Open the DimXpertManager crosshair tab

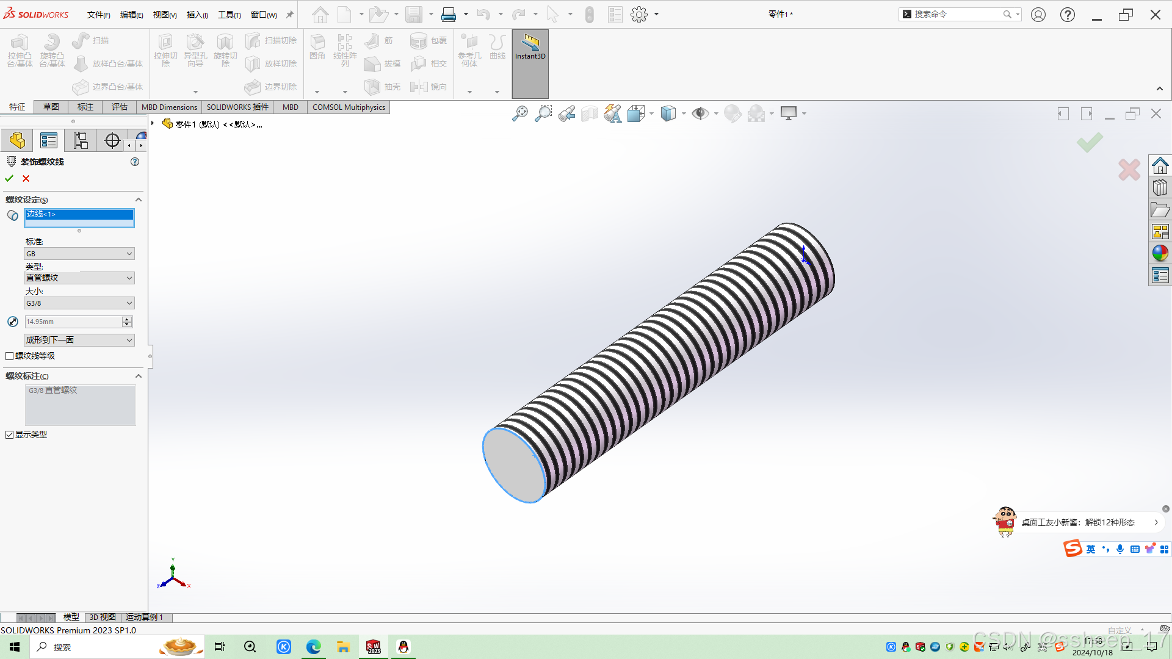click(112, 141)
